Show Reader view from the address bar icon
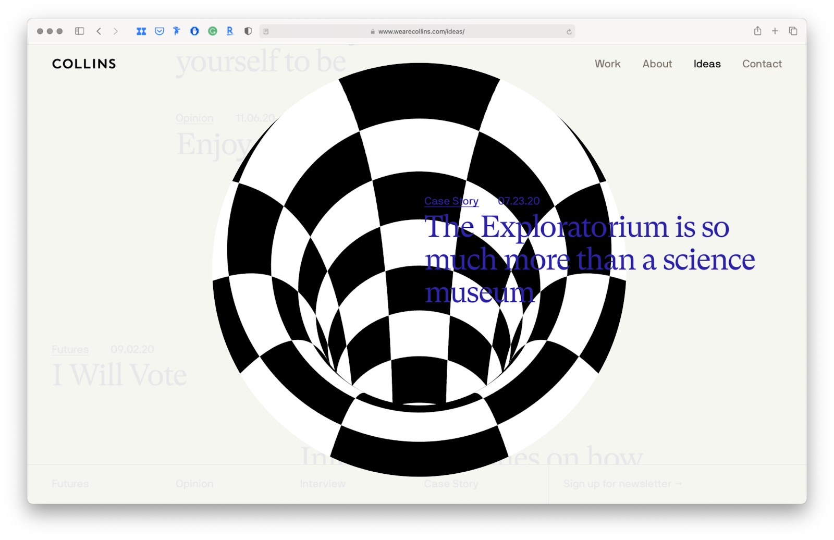834x540 pixels. [266, 32]
